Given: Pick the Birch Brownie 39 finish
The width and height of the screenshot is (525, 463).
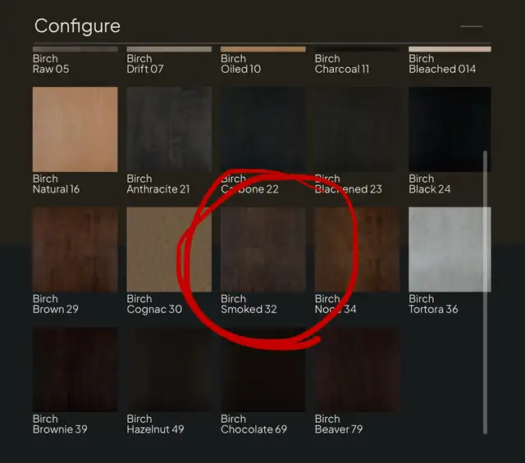Looking at the screenshot, I should point(75,370).
